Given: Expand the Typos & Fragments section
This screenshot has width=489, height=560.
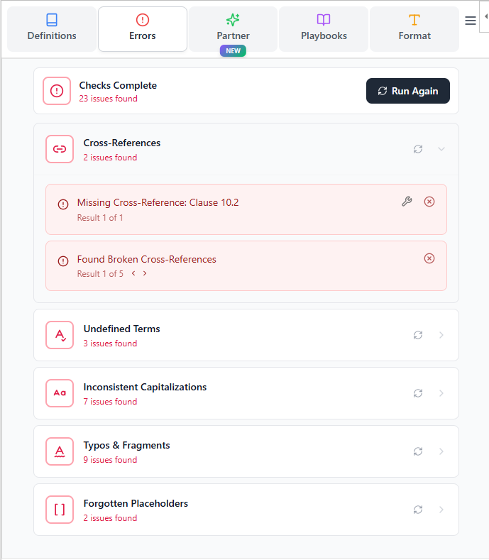Looking at the screenshot, I should (441, 451).
